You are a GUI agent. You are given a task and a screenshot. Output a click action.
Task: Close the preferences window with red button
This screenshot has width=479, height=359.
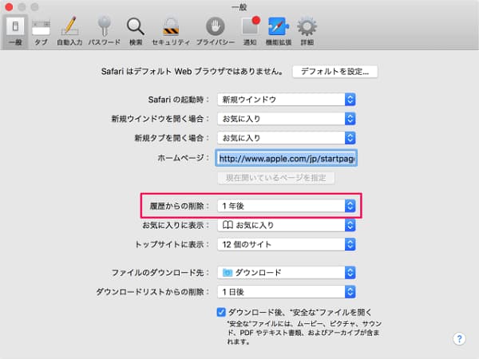coord(9,6)
